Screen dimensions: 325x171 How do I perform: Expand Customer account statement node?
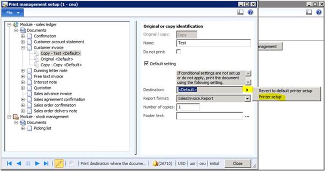pyautogui.click(x=23, y=42)
